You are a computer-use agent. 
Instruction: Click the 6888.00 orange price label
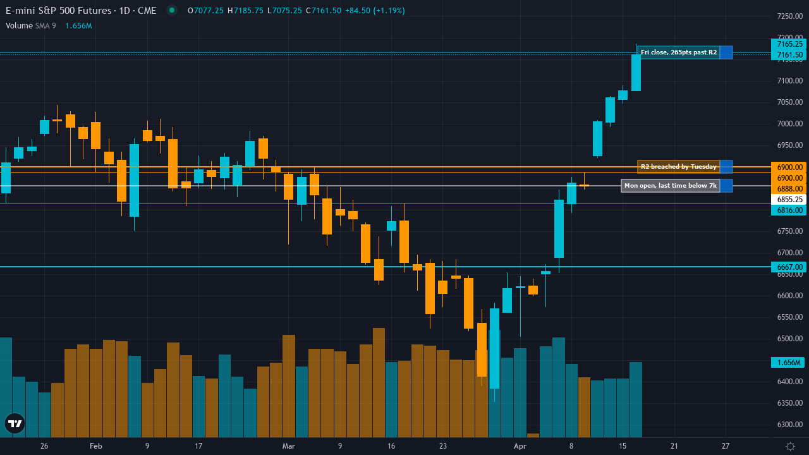(x=789, y=189)
